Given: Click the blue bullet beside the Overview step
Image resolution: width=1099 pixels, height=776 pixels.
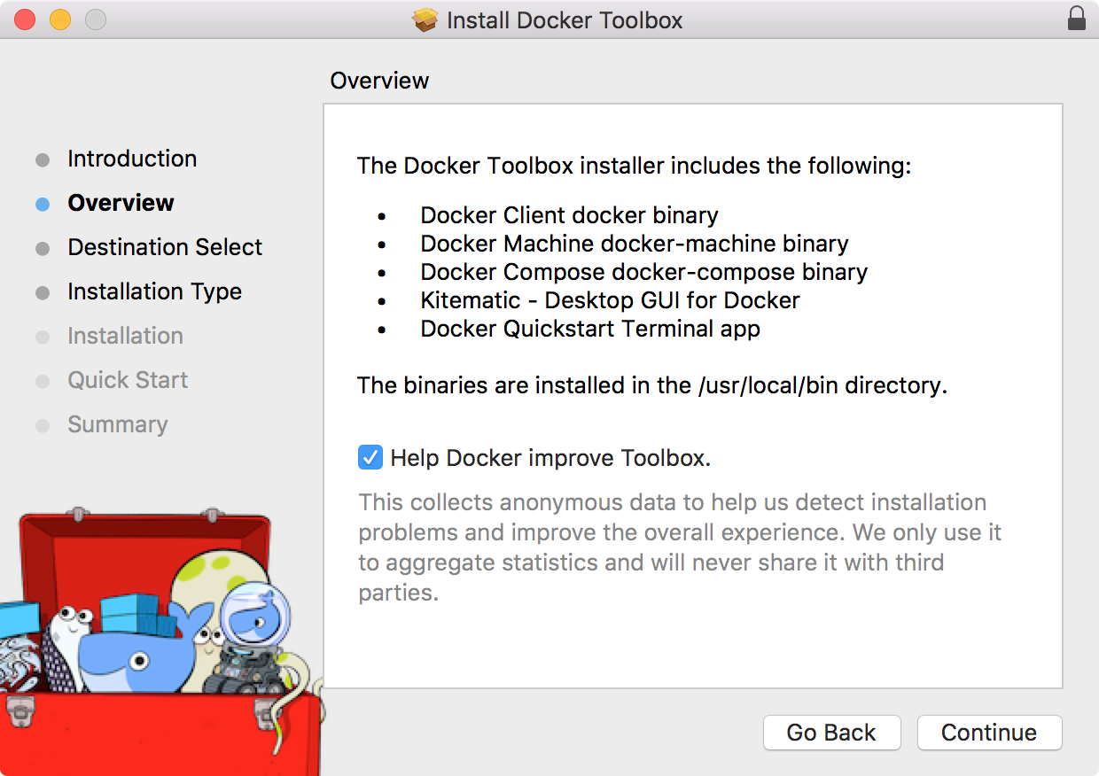Looking at the screenshot, I should (x=43, y=205).
